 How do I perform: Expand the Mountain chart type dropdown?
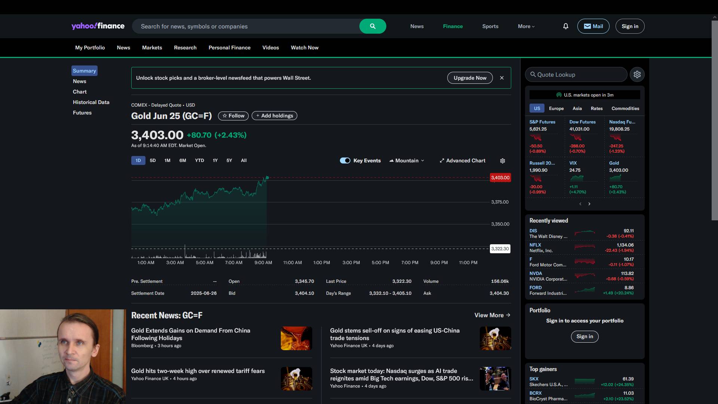tap(407, 160)
